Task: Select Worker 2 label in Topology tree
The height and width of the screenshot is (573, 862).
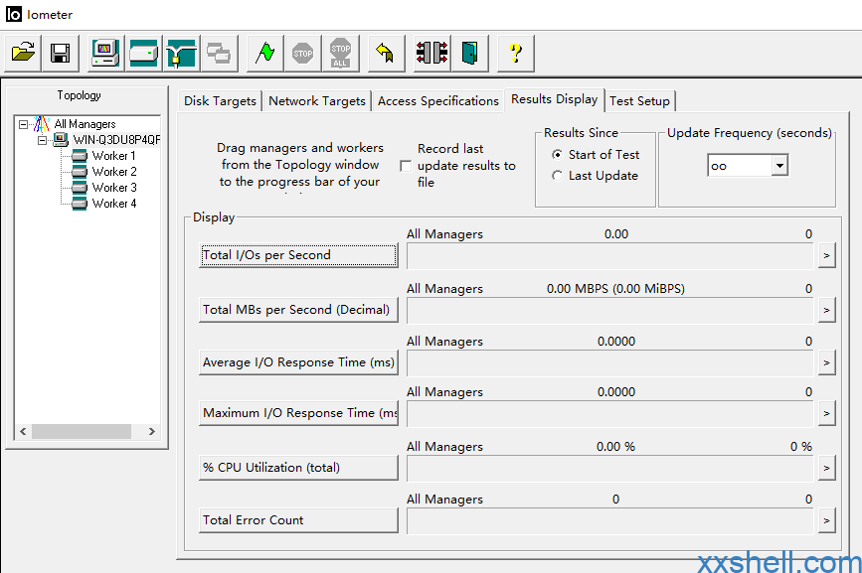Action: (114, 172)
